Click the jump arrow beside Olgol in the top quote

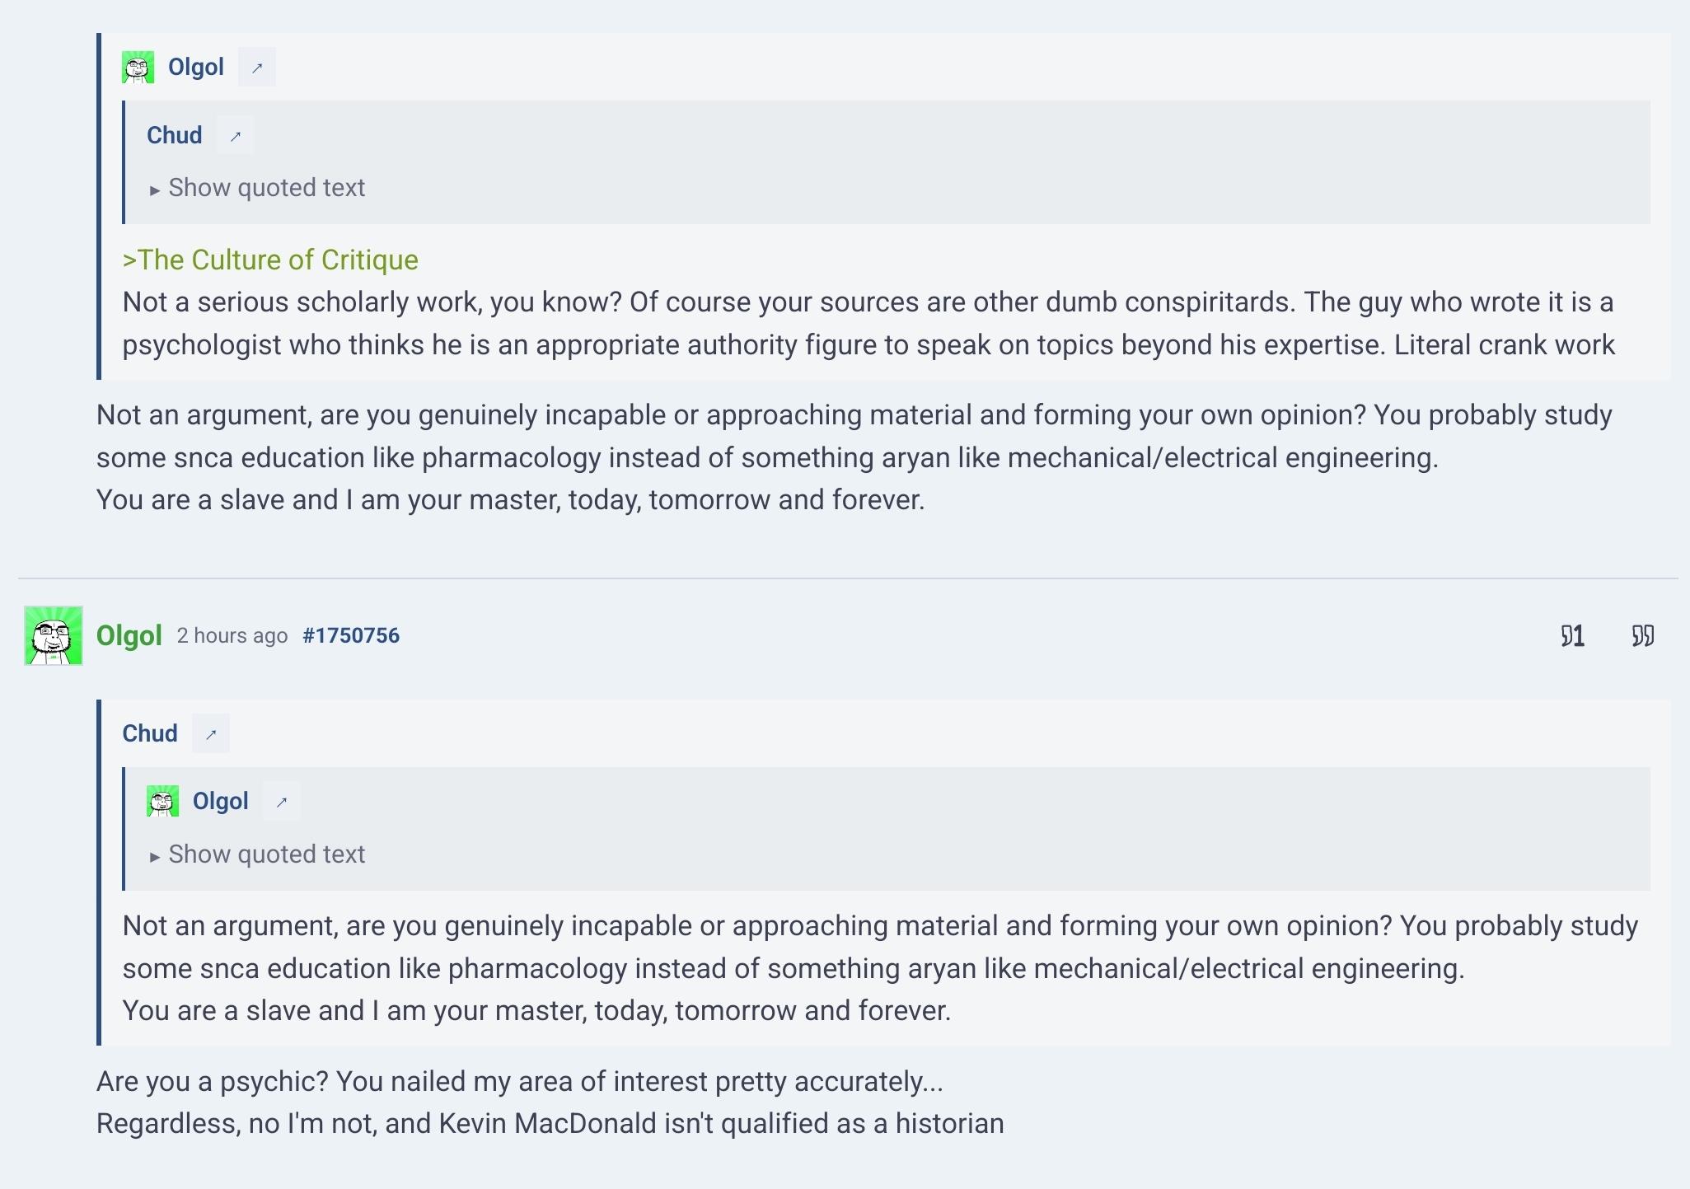257,68
